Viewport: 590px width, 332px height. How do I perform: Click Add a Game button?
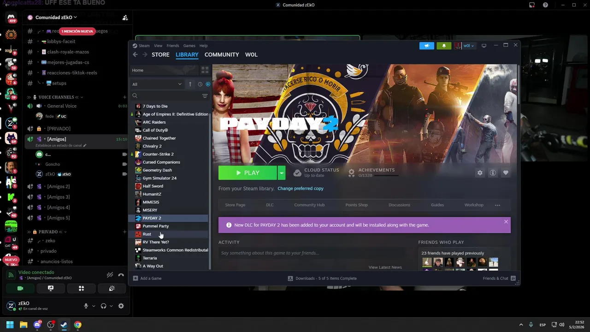[147, 279]
